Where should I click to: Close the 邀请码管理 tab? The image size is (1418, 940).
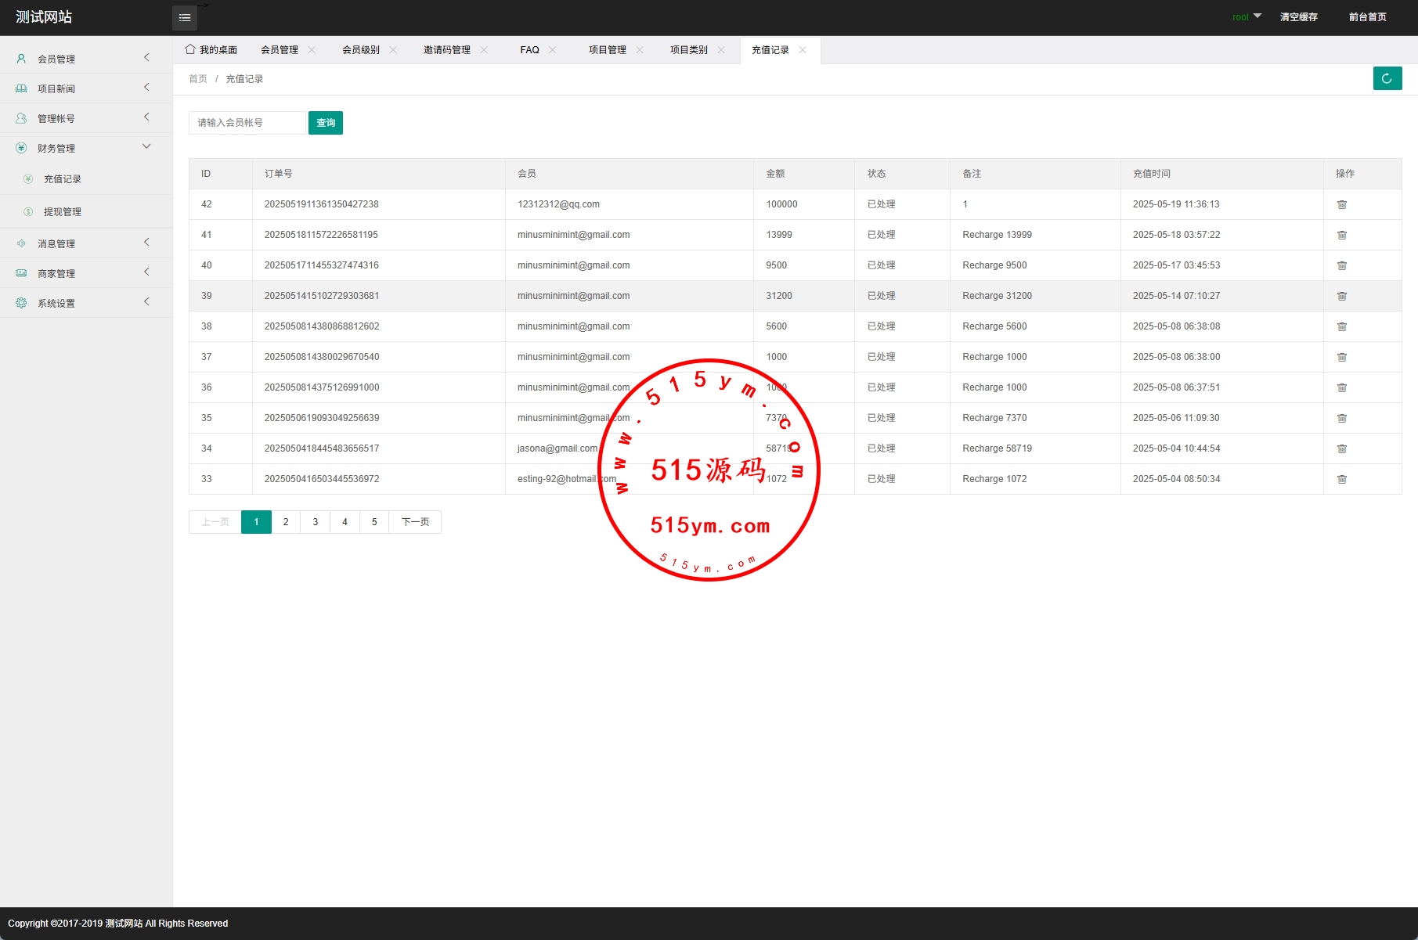pyautogui.click(x=484, y=49)
